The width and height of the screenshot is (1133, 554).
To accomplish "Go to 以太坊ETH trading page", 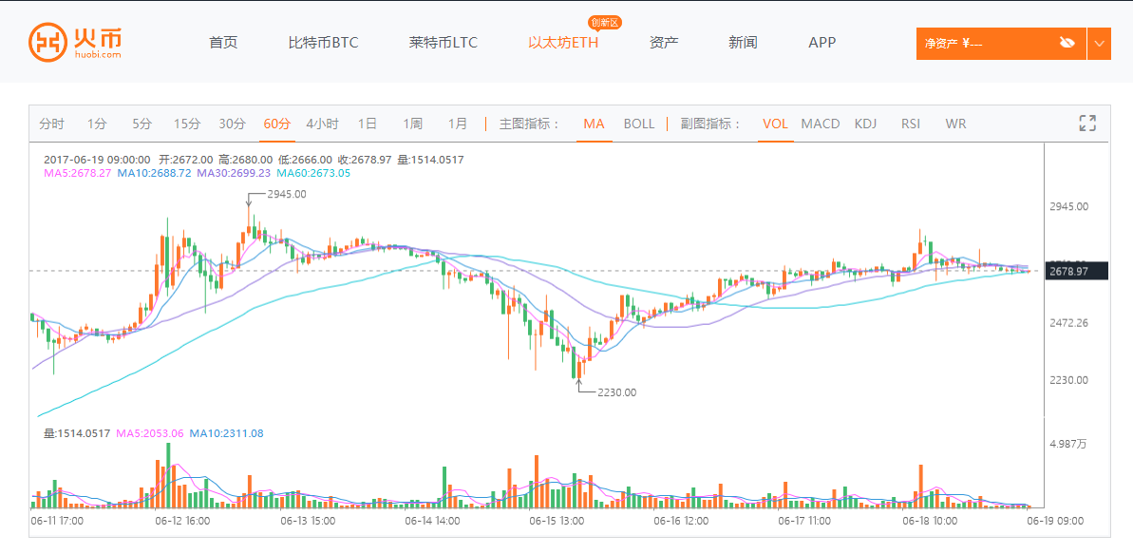I will point(563,43).
